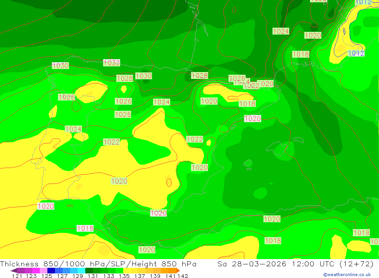Click the legend value 142
The image size is (379, 278).
(x=183, y=276)
